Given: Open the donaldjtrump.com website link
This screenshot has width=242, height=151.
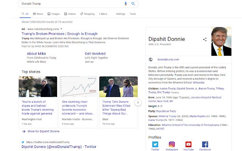Looking at the screenshot, I should point(168,60).
